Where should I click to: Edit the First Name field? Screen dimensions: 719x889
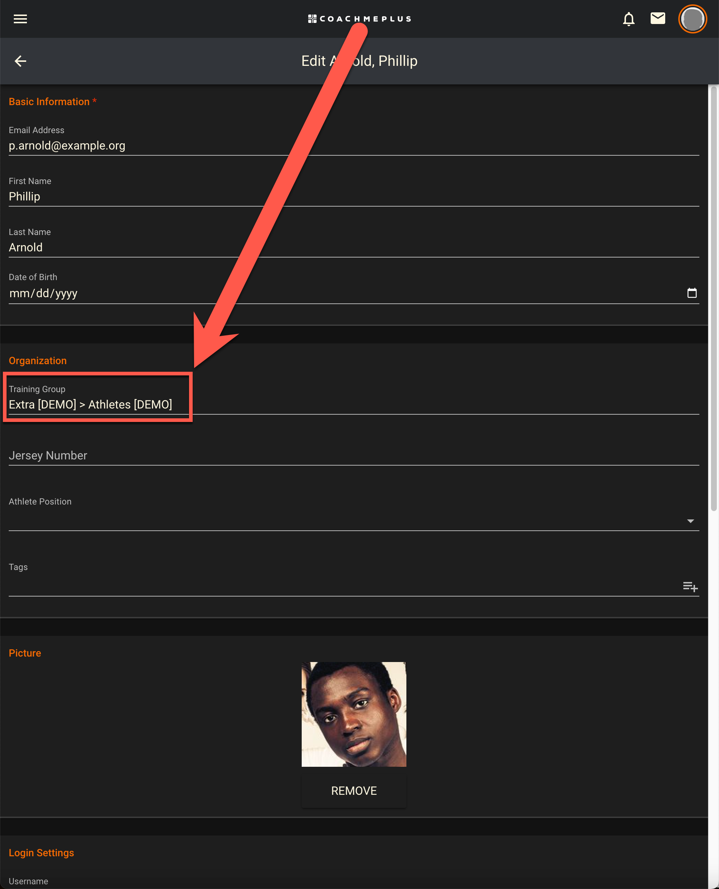click(353, 196)
